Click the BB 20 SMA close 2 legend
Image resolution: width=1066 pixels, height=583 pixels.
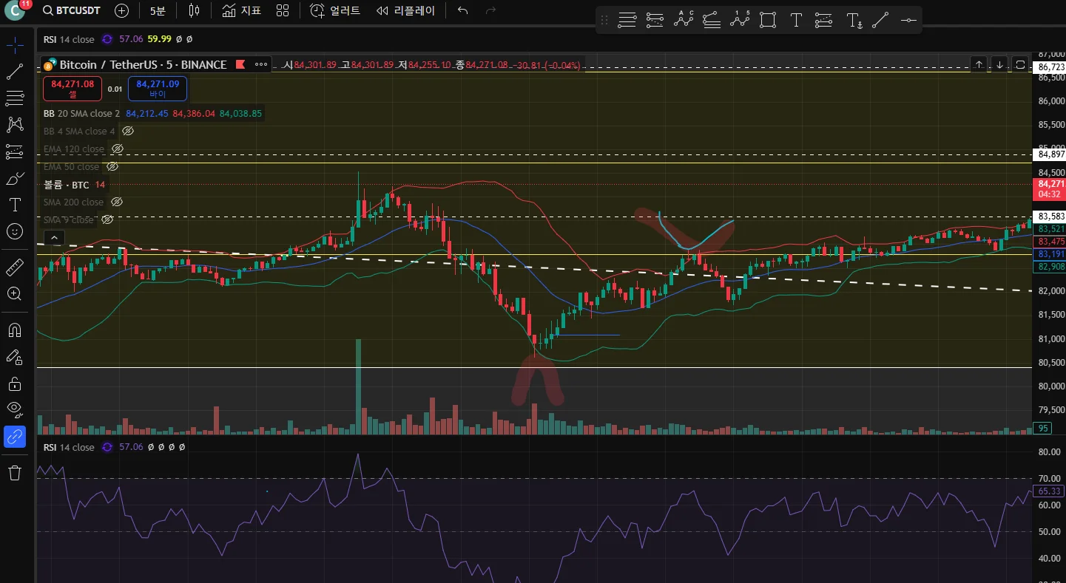[x=81, y=113]
